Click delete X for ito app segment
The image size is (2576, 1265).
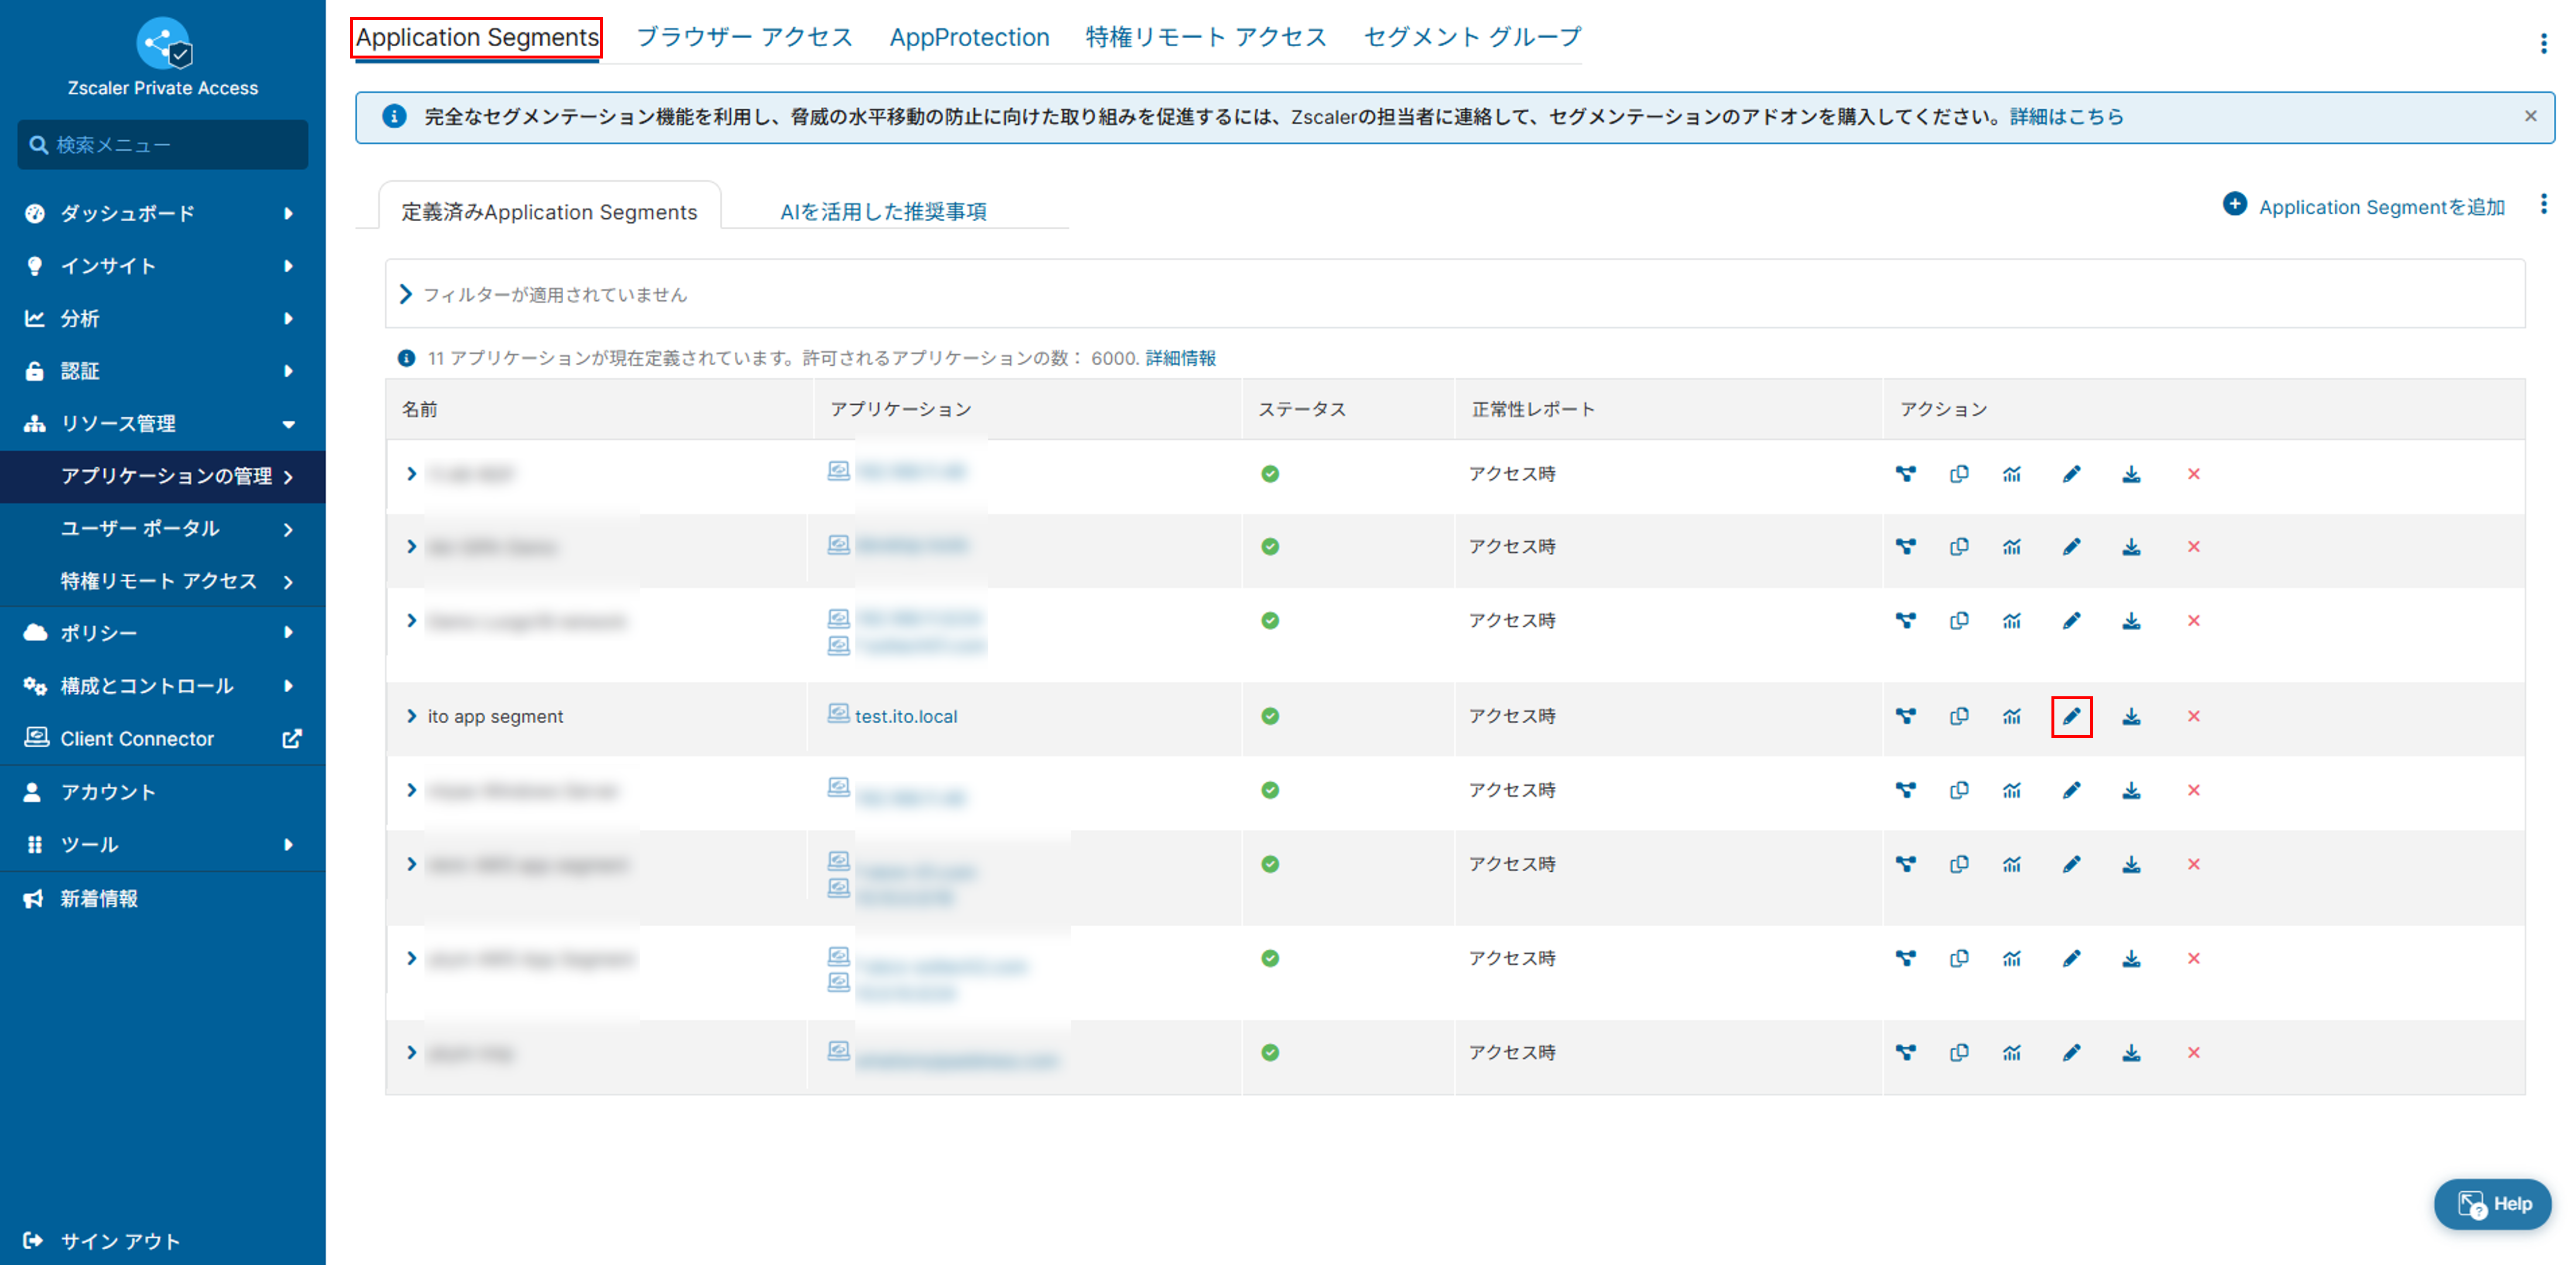coord(2193,716)
